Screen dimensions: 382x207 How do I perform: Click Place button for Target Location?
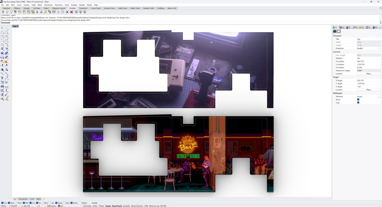[369, 90]
